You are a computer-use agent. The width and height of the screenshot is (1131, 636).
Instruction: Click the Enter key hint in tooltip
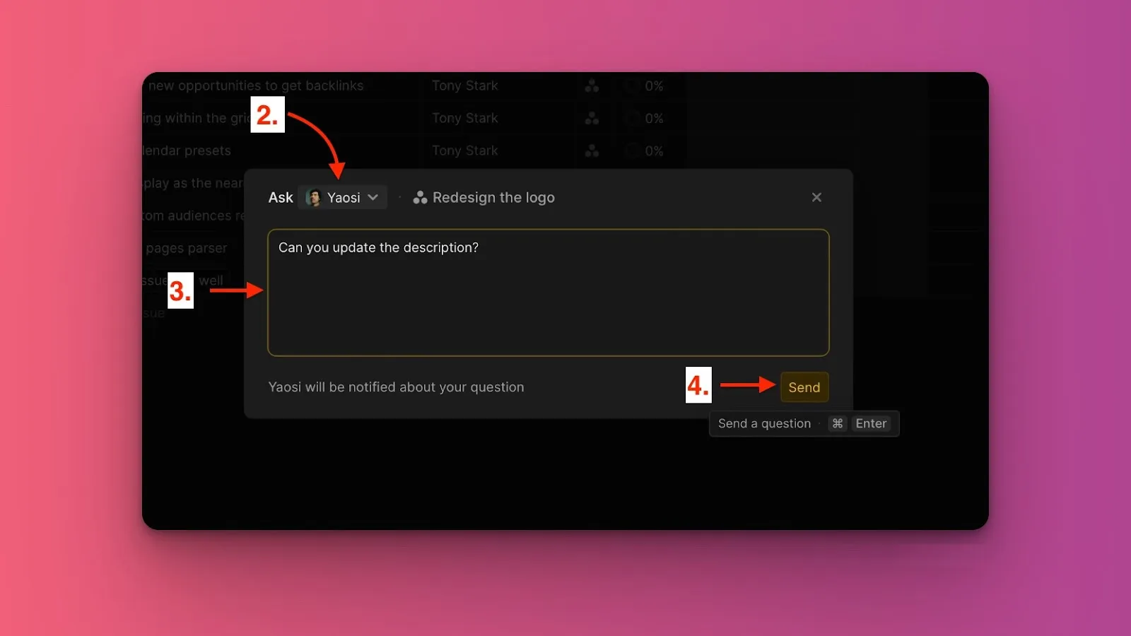(x=871, y=423)
